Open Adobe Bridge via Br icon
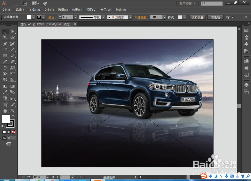 click(16, 3)
